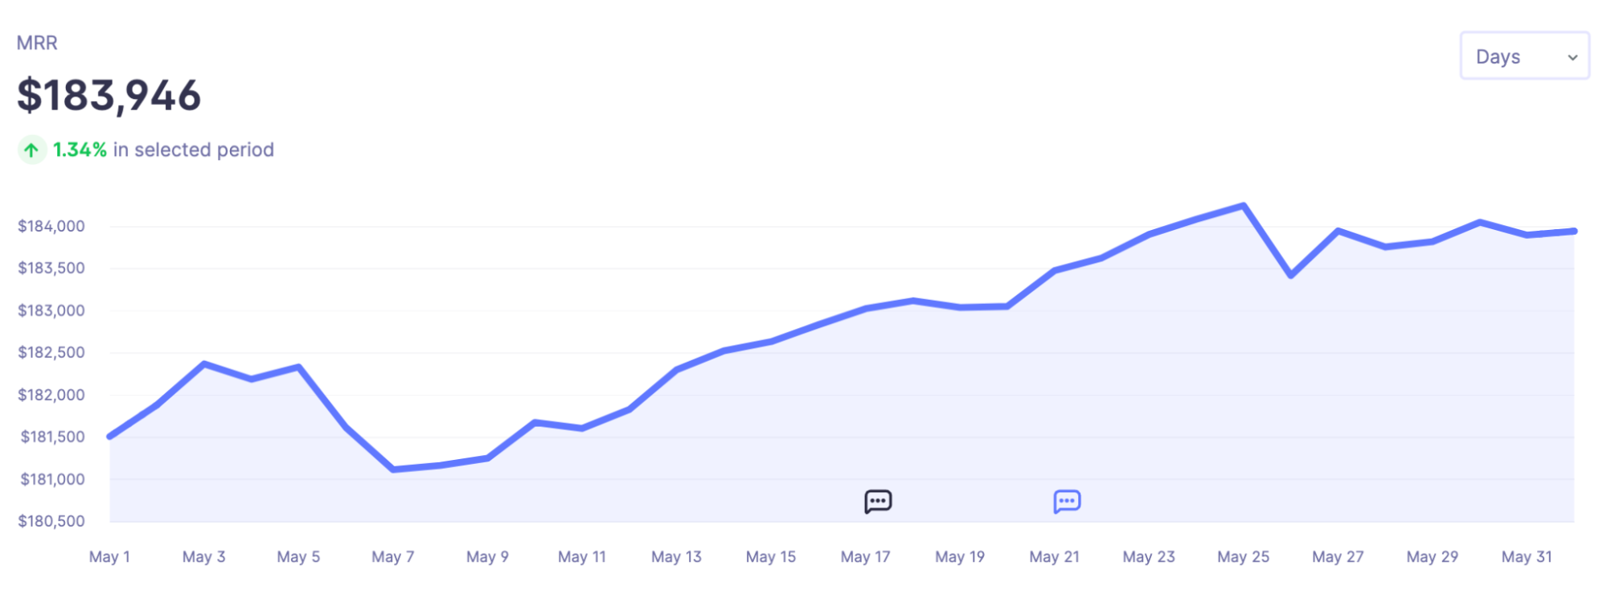The width and height of the screenshot is (1607, 595).
Task: Click the $184,000 y-axis label
Action: (x=51, y=226)
